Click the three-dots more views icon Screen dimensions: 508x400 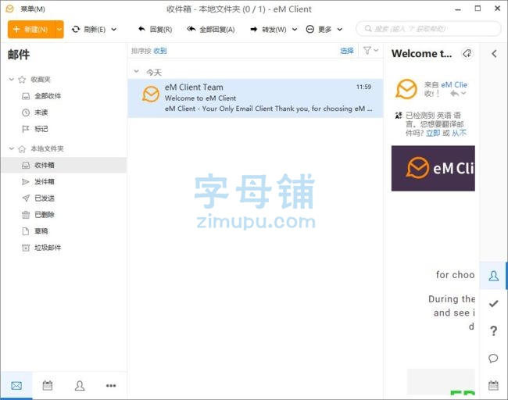[x=111, y=385]
